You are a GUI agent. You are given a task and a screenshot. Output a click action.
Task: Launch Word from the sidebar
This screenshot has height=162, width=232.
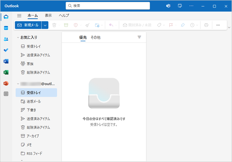(x=6, y=61)
